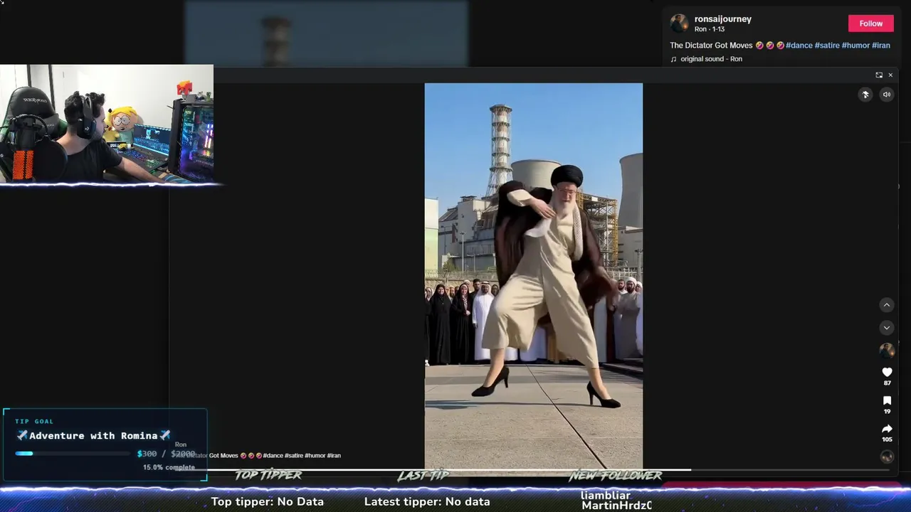Click the video caption 'The Dictator Got Moves'
The height and width of the screenshot is (512, 911).
click(711, 46)
